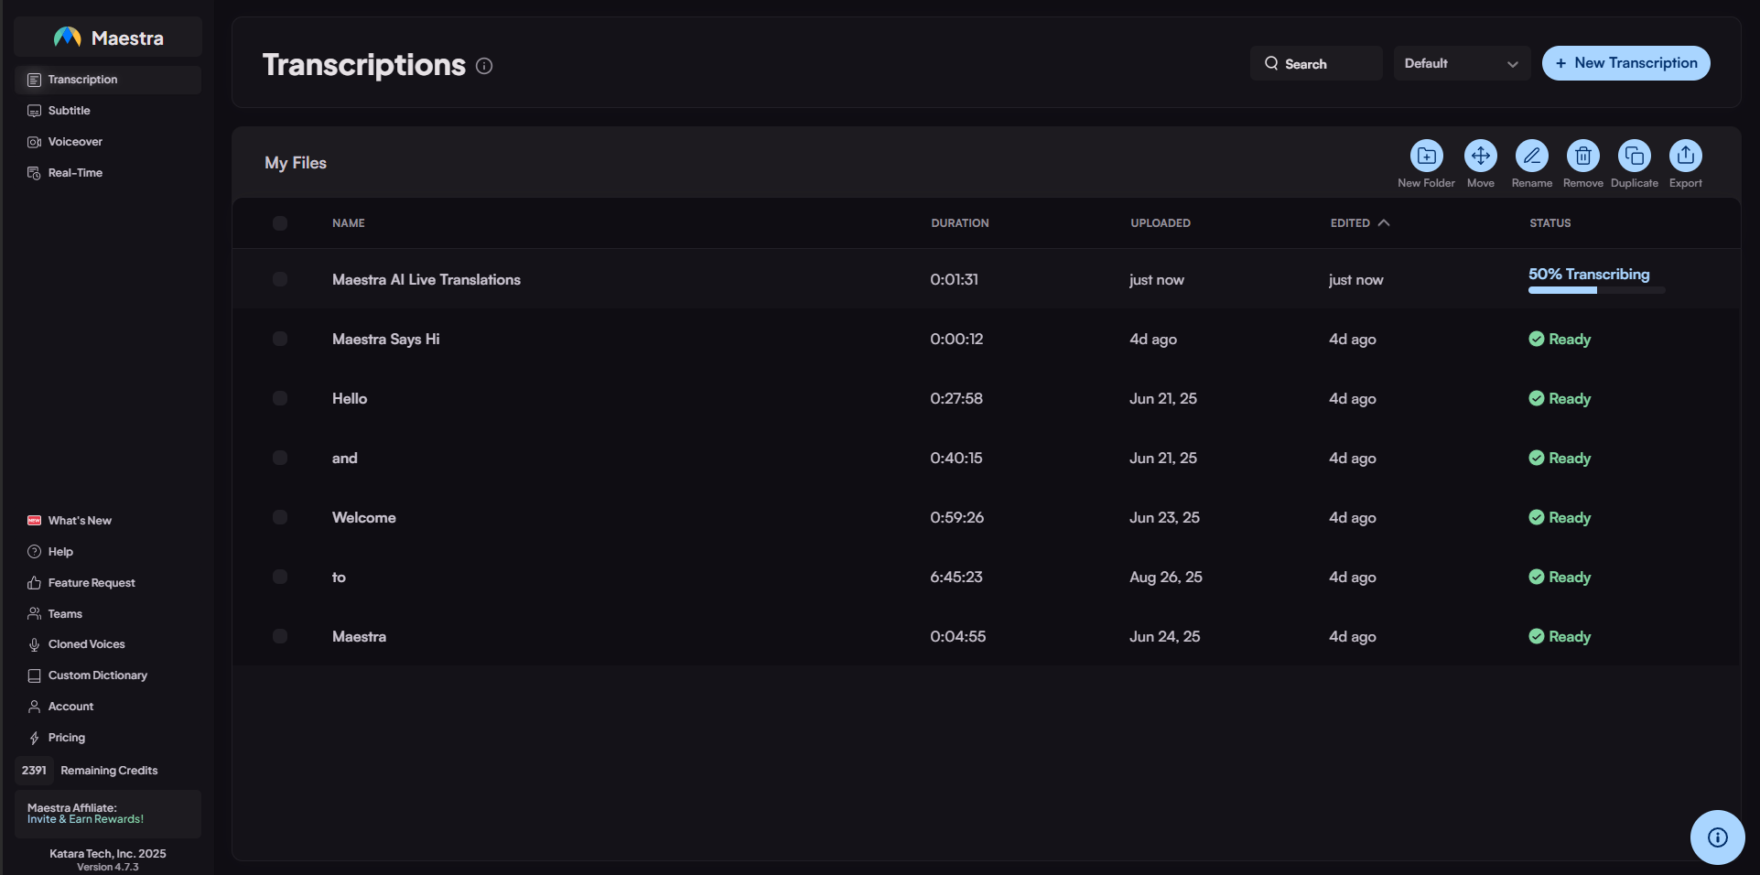The width and height of the screenshot is (1760, 875).
Task: Go to Subtitle in the sidebar
Action: [x=70, y=111]
